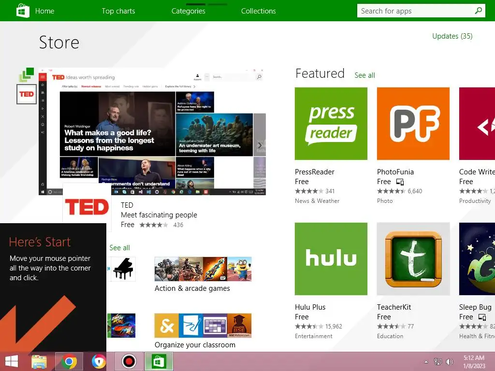Click the Hulu Plus Entertainment category label
Viewport: 495px width, 371px height.
pos(313,336)
